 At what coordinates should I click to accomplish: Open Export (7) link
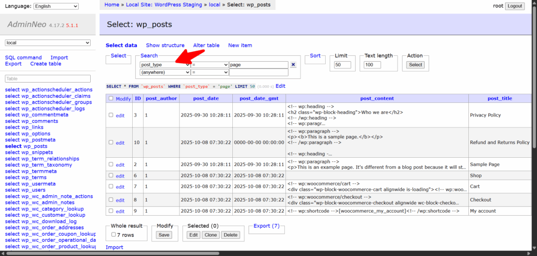pyautogui.click(x=266, y=226)
